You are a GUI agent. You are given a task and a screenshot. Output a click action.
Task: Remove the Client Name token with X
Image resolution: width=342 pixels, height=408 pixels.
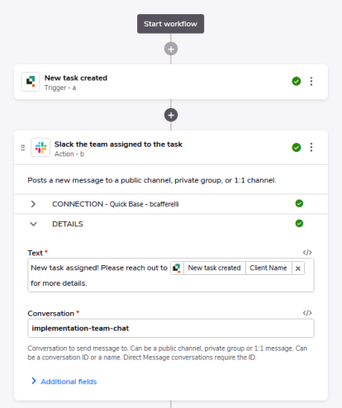[x=297, y=268]
